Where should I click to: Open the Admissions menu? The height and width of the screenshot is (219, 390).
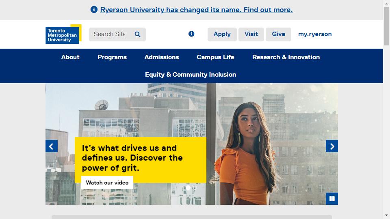click(x=162, y=57)
